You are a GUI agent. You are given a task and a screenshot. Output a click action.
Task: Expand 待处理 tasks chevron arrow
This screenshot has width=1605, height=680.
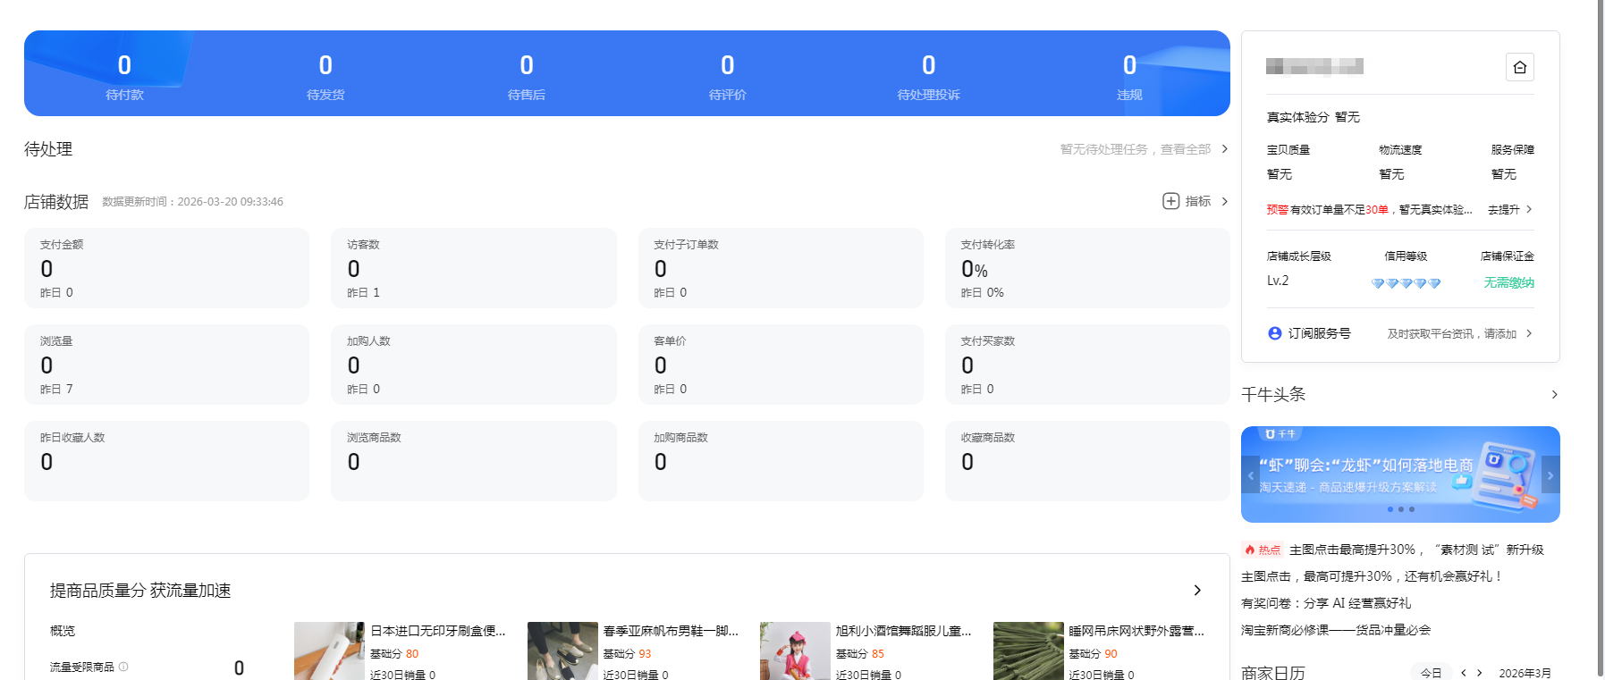tap(1224, 149)
